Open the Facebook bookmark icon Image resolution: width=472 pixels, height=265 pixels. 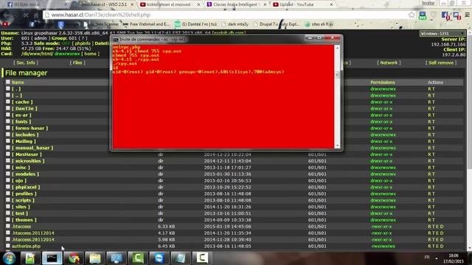click(x=32, y=24)
